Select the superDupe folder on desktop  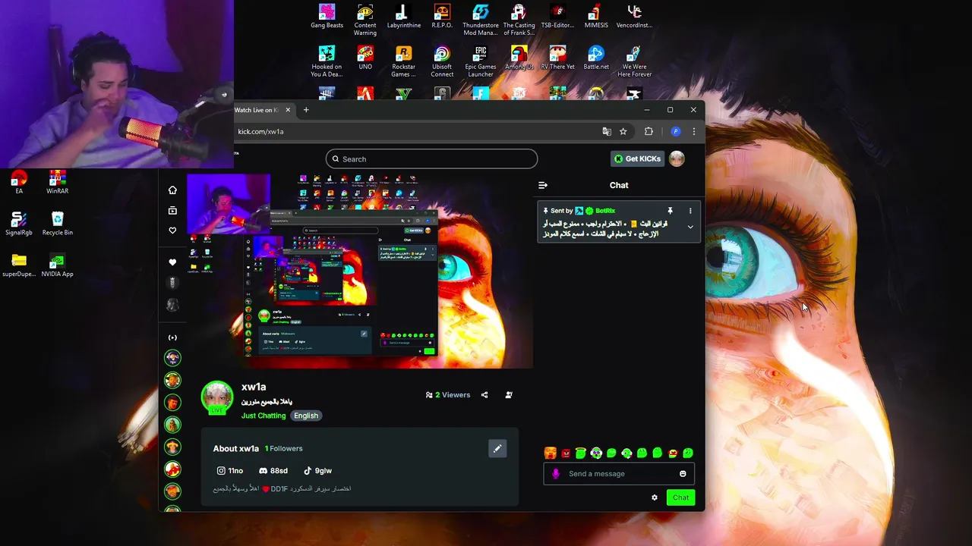point(19,265)
